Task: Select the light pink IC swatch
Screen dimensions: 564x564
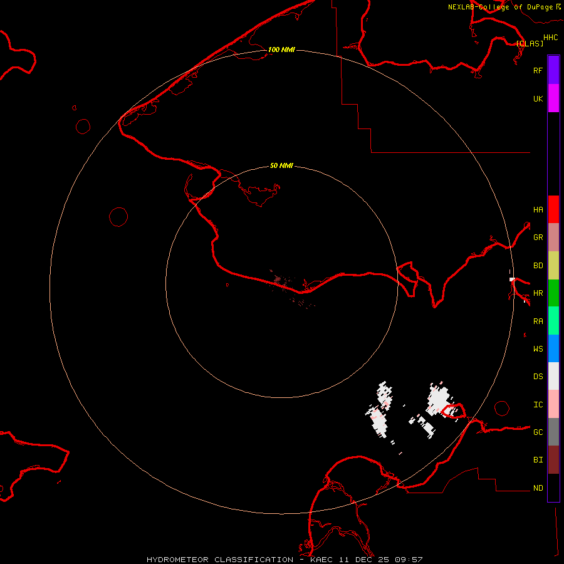Action: 553,404
